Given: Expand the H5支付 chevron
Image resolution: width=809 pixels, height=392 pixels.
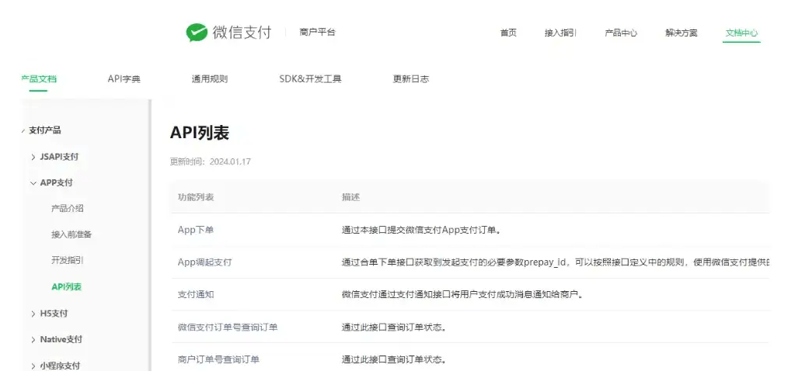Looking at the screenshot, I should 33,313.
